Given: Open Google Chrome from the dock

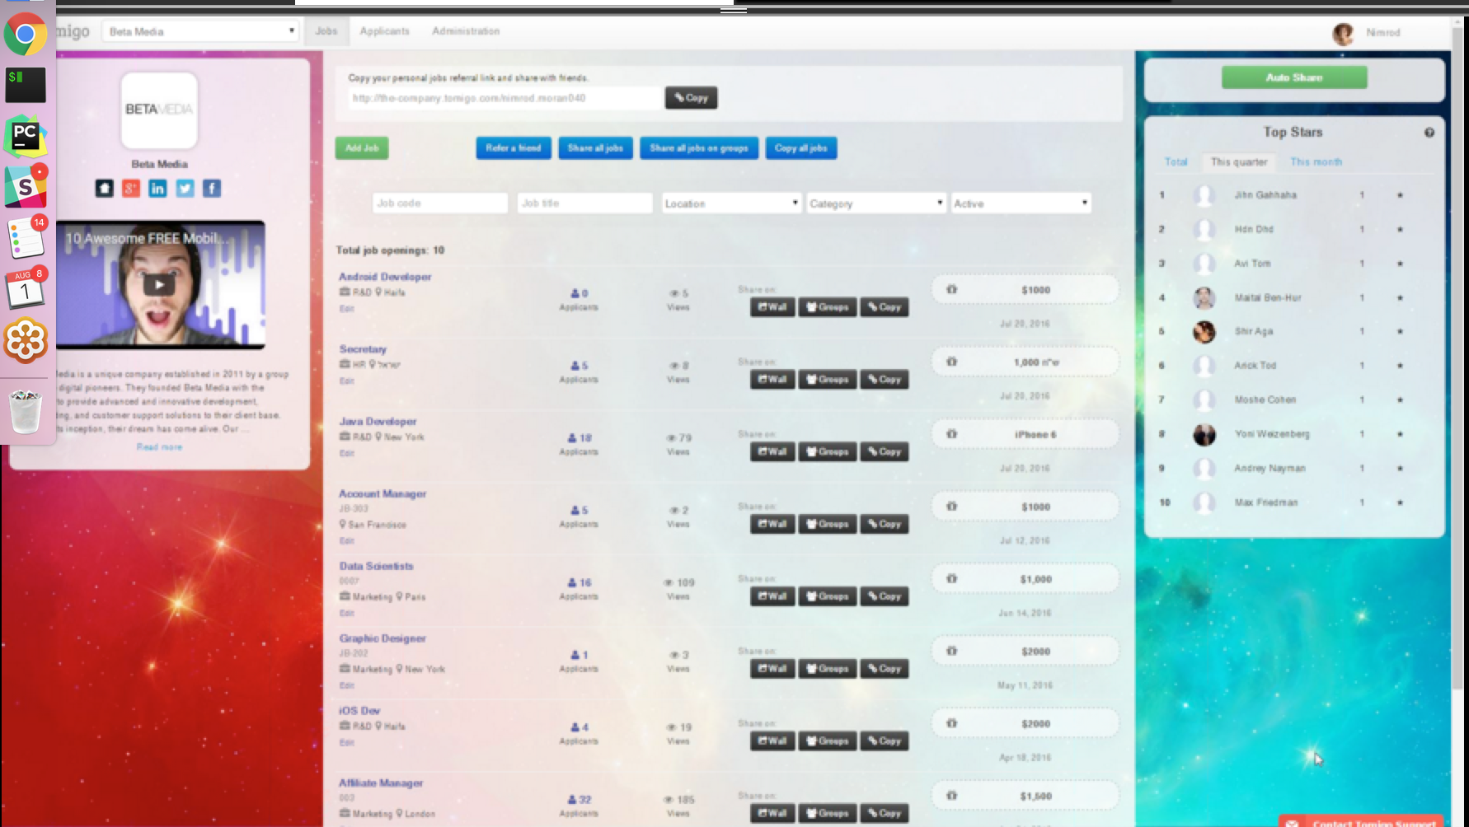Looking at the screenshot, I should 26,34.
